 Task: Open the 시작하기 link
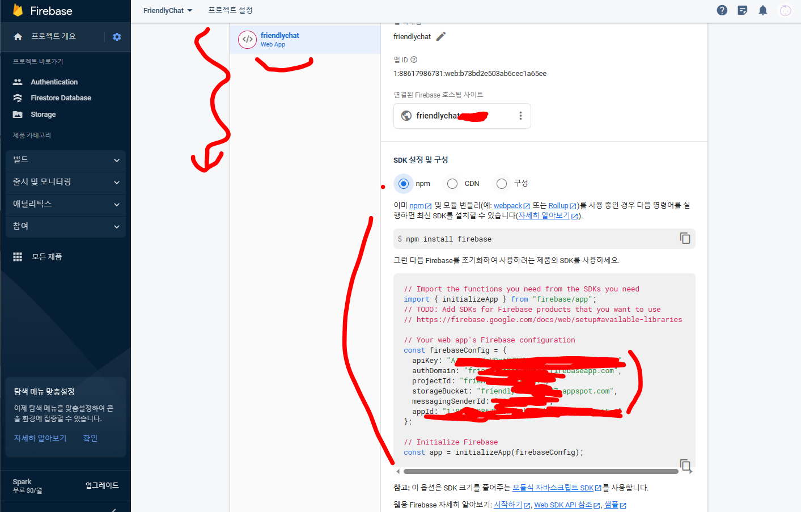click(512, 505)
